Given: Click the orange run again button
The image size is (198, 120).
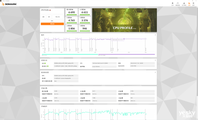Looking at the screenshot, I should click(x=52, y=24).
